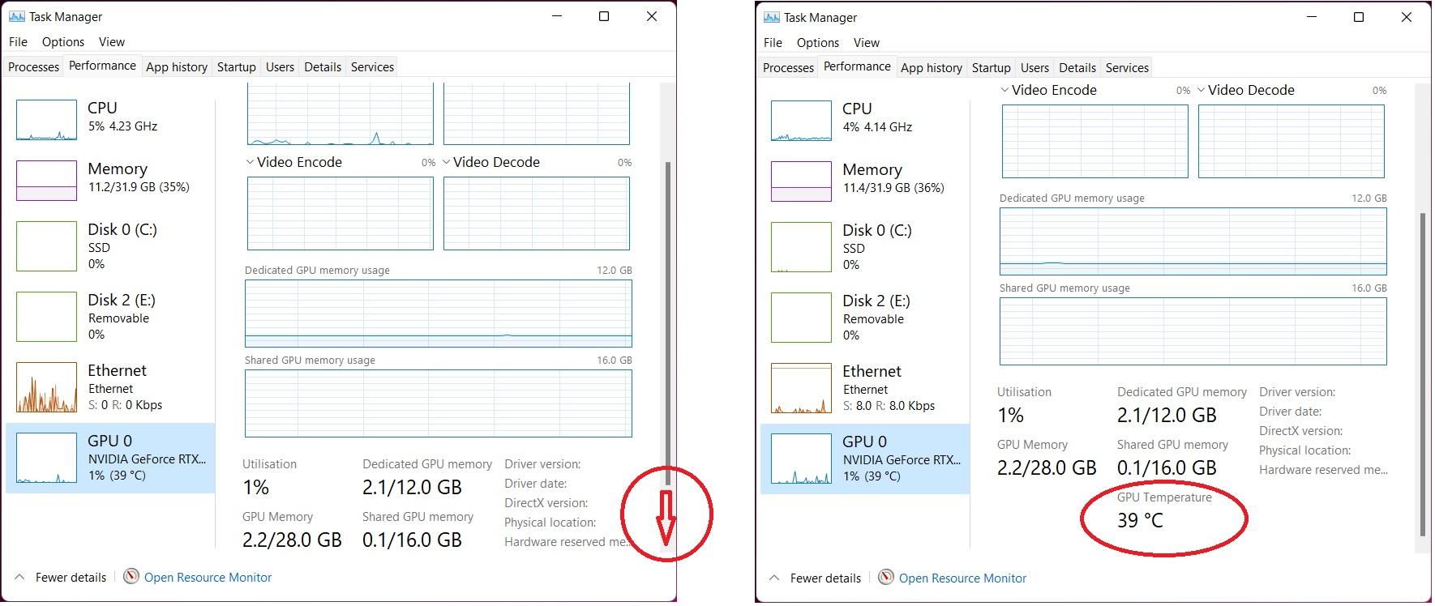Screen dimensions: 1435x606
Task: Open Video Decode dropdown in right window
Action: tap(1201, 90)
